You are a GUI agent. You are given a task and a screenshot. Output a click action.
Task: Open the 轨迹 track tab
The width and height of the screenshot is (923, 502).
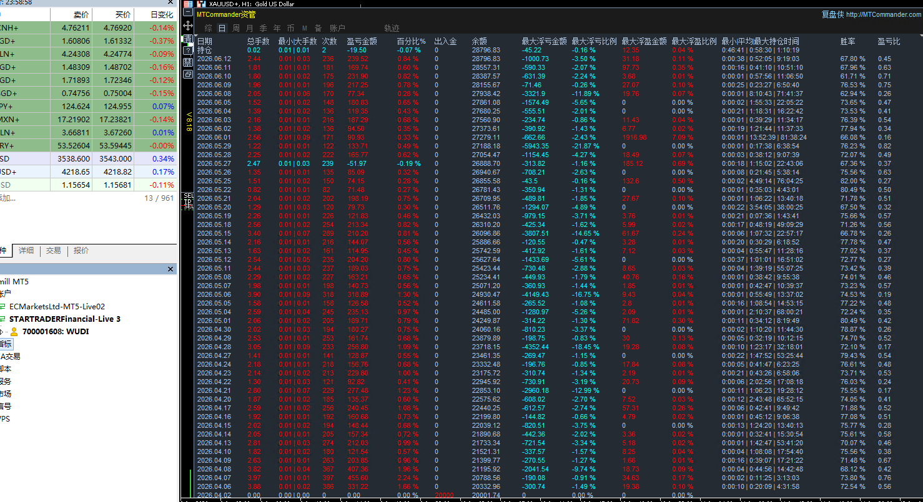[x=392, y=28]
